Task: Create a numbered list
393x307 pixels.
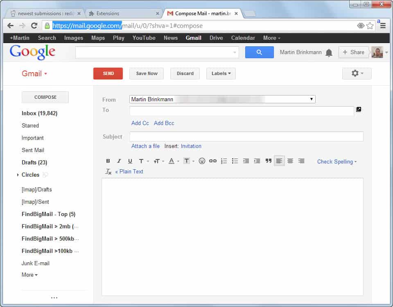Action: coord(224,161)
